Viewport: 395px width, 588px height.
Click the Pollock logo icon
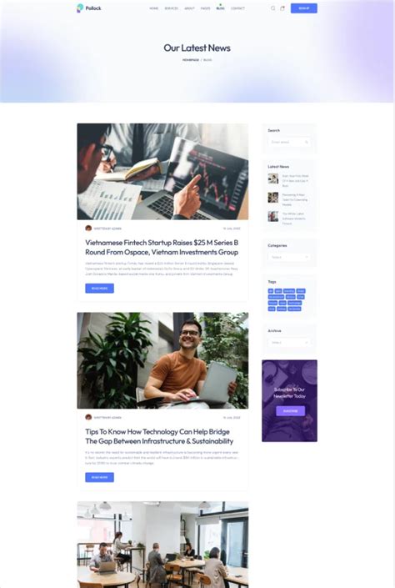(x=80, y=8)
